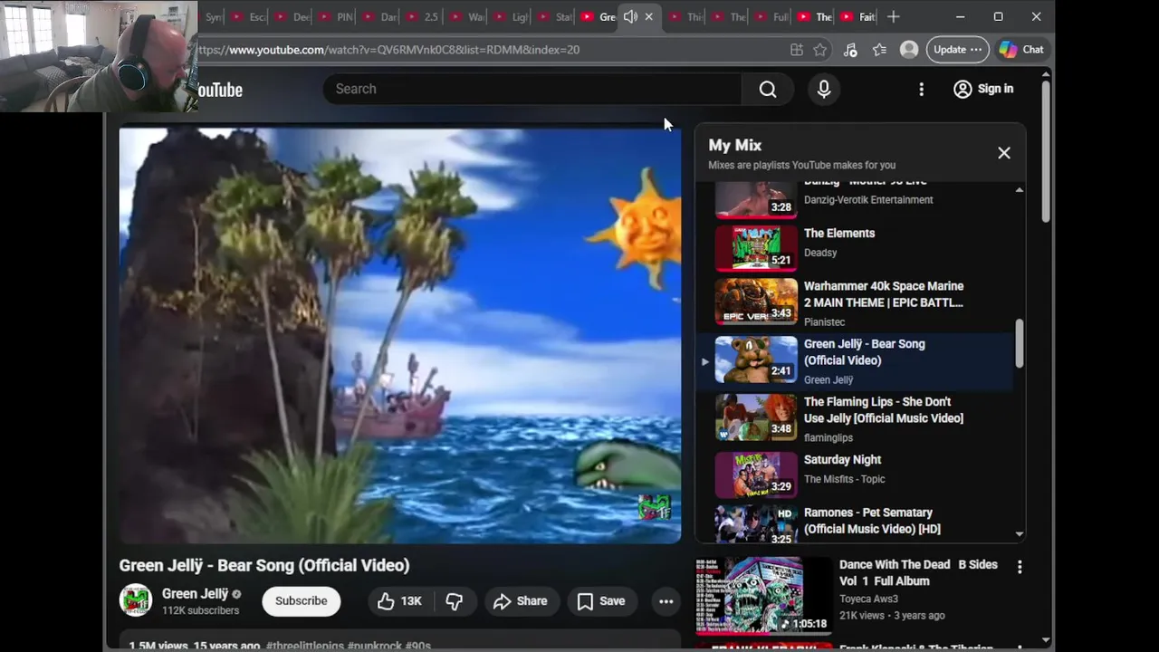Image resolution: width=1159 pixels, height=652 pixels.
Task: Mute the playing tab via speaker icon
Action: click(630, 16)
